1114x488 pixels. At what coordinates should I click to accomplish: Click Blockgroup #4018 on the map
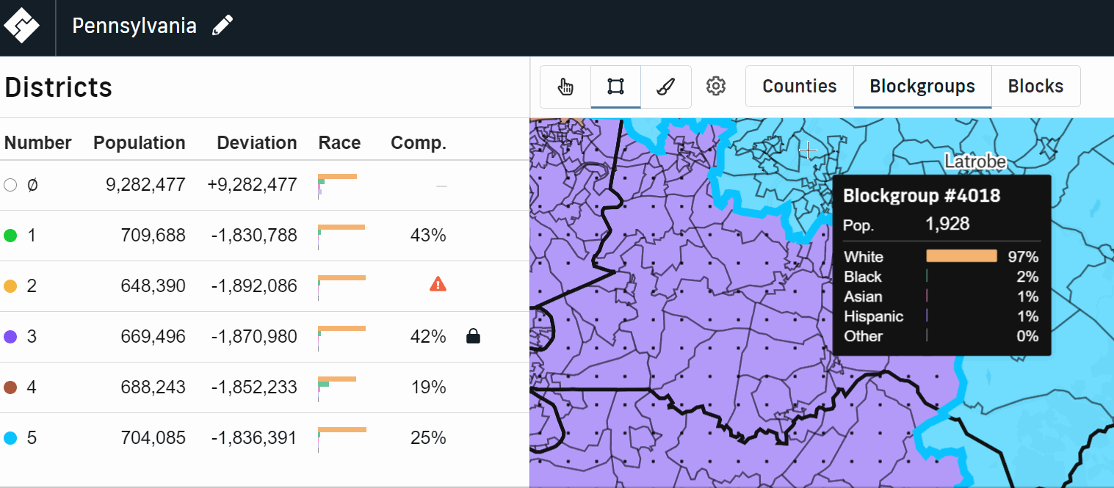click(x=808, y=151)
